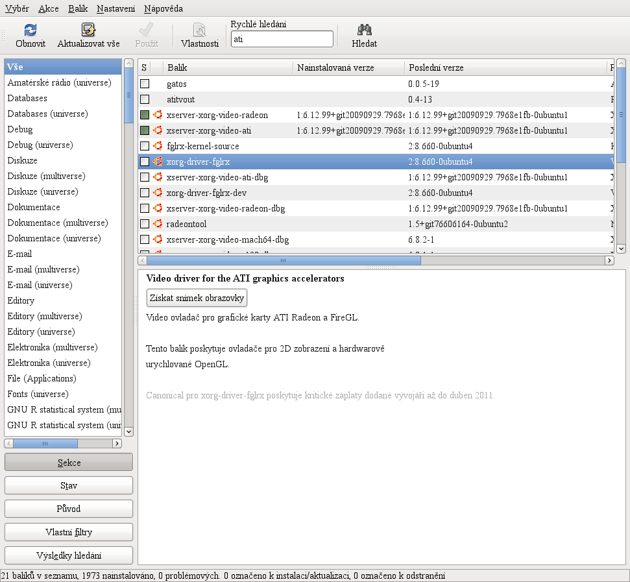
Task: Mark checkbox for xorg-driver-fglrx
Action: 145,162
